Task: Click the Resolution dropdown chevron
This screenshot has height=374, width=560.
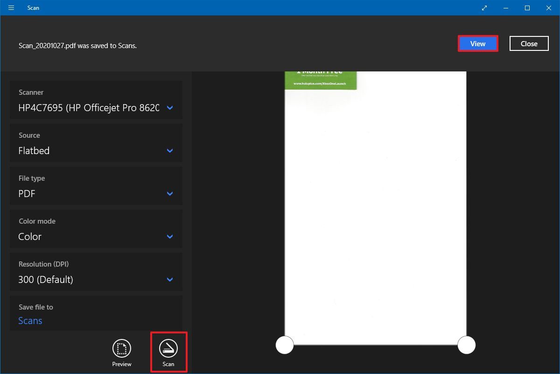Action: [169, 279]
